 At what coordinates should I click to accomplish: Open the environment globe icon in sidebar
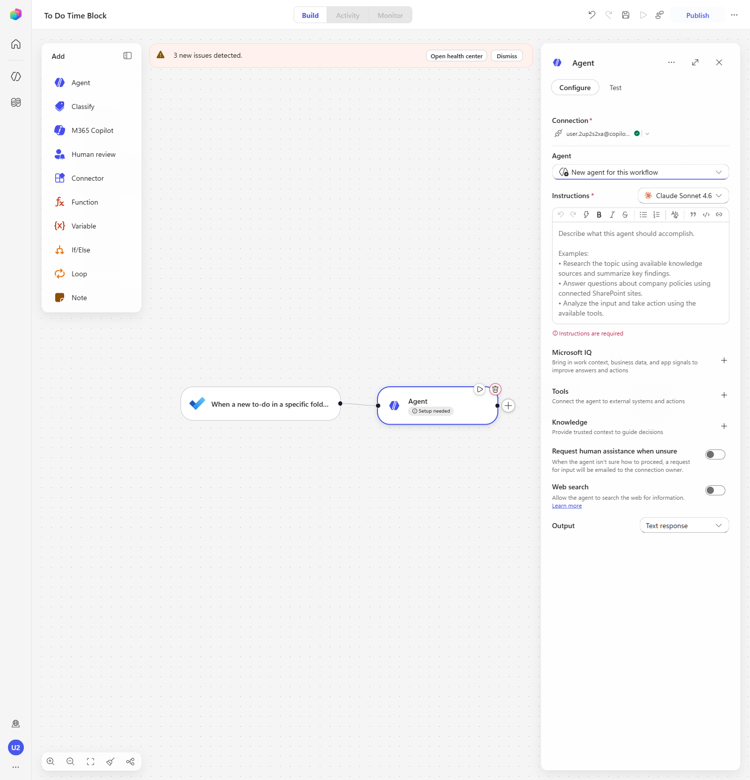click(16, 724)
